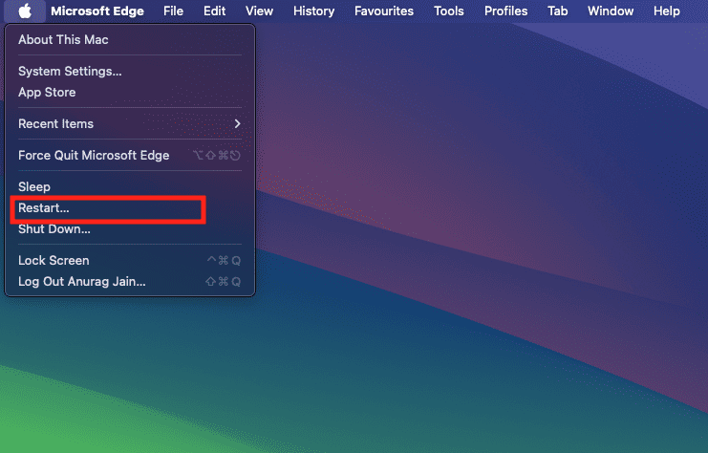Open the Microsoft Edge app menu
This screenshot has width=708, height=453.
pyautogui.click(x=97, y=11)
